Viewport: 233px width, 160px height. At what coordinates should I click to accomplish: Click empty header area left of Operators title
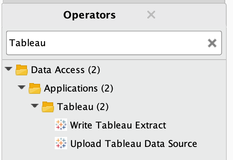pyautogui.click(x=31, y=15)
